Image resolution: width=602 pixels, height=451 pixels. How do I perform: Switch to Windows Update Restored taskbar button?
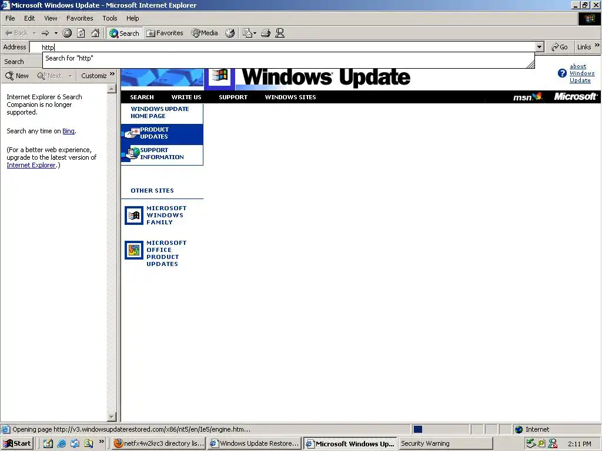pyautogui.click(x=254, y=443)
